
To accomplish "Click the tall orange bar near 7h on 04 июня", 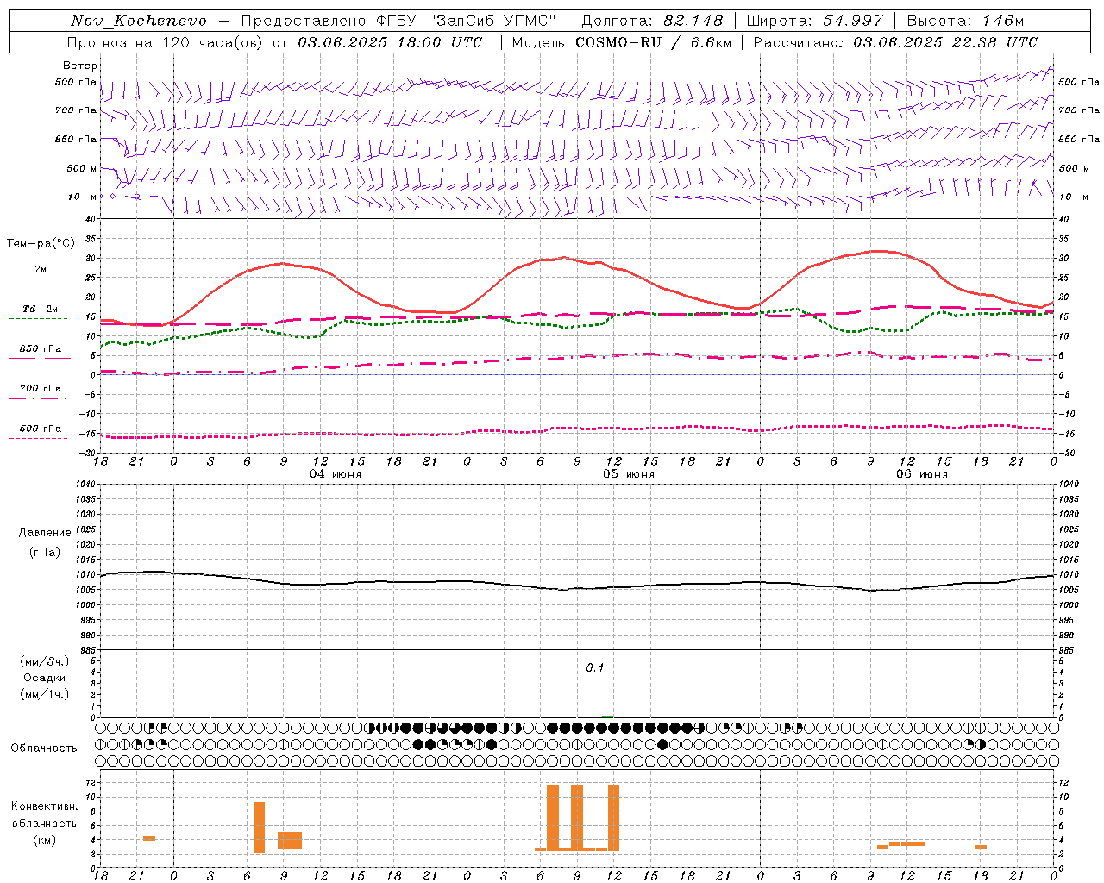I will (x=259, y=827).
